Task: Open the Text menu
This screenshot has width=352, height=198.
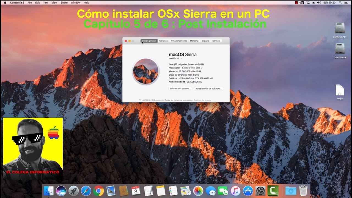Action: point(45,2)
